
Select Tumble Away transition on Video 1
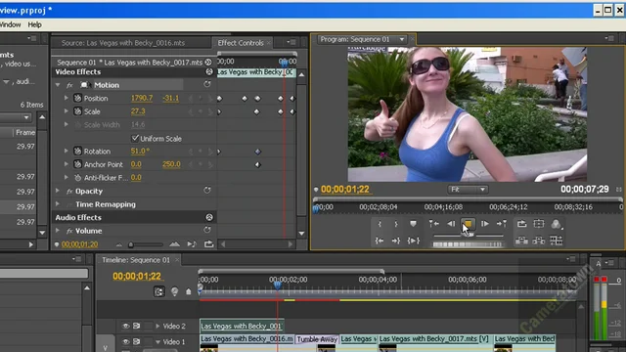(x=317, y=339)
